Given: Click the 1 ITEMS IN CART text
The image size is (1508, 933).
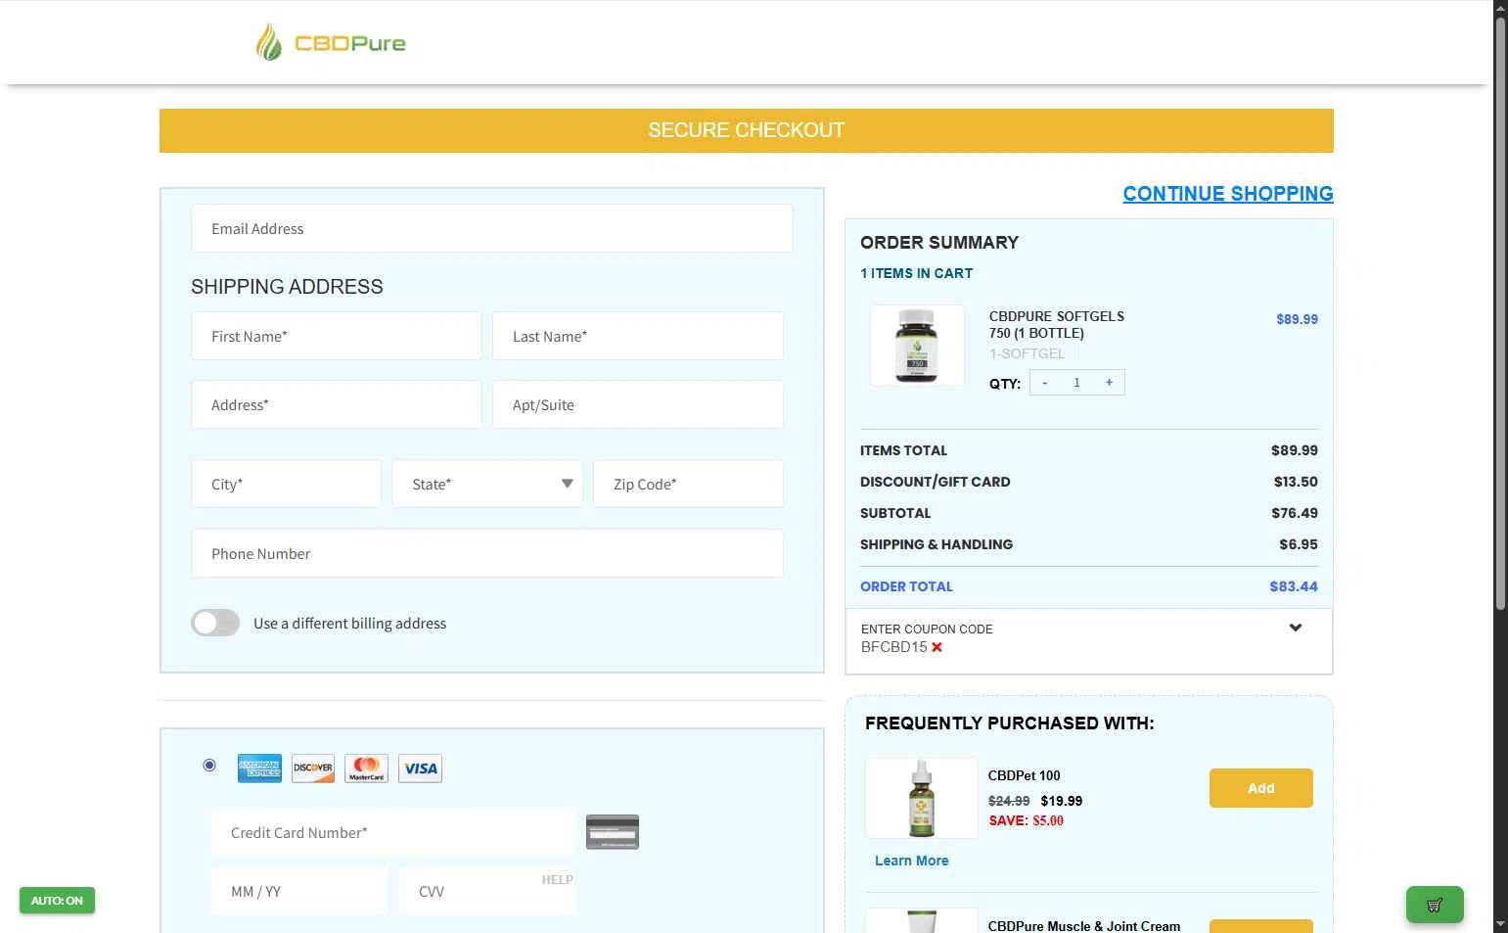Looking at the screenshot, I should point(916,273).
